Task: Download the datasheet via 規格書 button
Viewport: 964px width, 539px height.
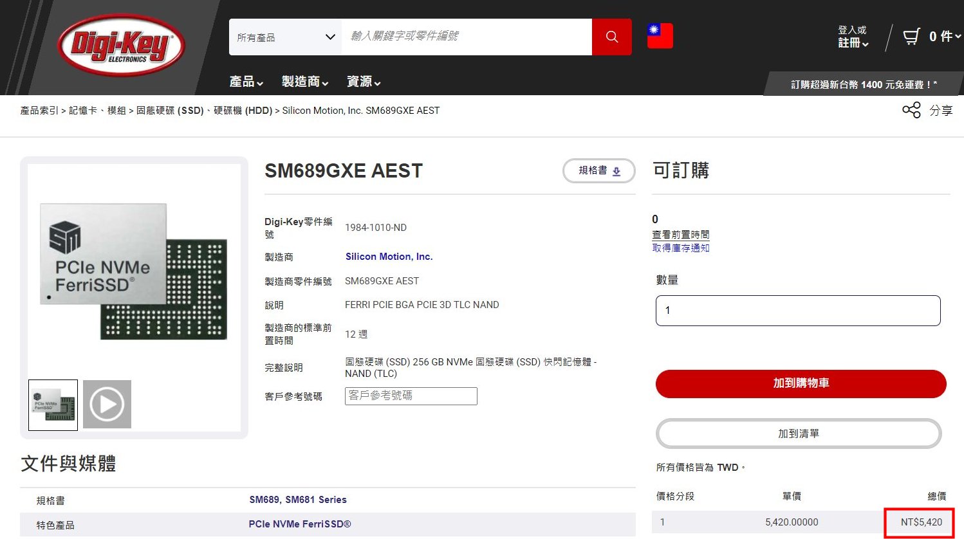Action: pos(598,171)
